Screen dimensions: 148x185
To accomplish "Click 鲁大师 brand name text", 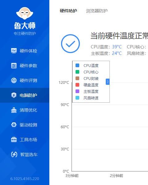I will (25, 26).
